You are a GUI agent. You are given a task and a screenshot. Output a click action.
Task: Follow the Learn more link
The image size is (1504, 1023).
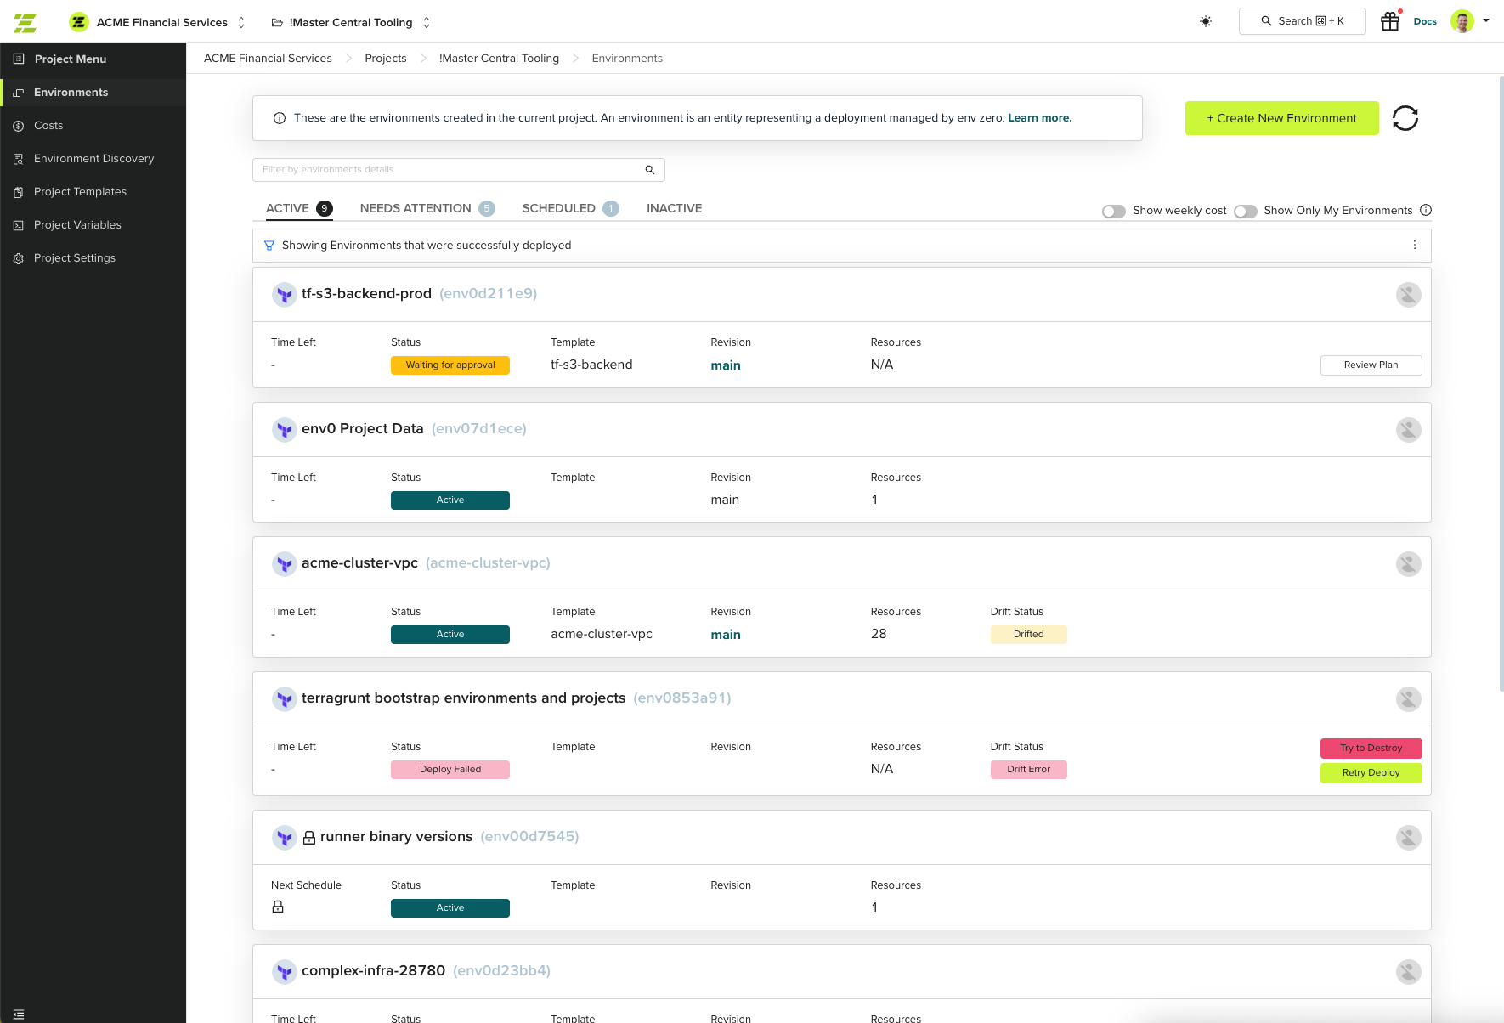(1039, 118)
